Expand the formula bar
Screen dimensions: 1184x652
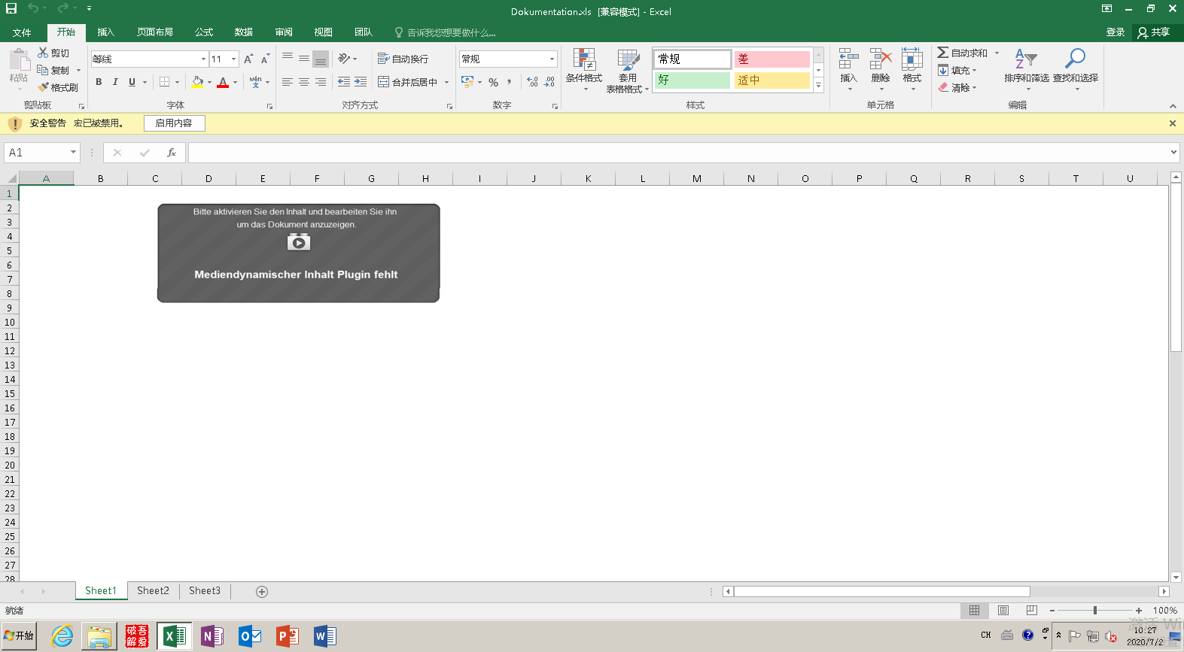[x=1173, y=153]
